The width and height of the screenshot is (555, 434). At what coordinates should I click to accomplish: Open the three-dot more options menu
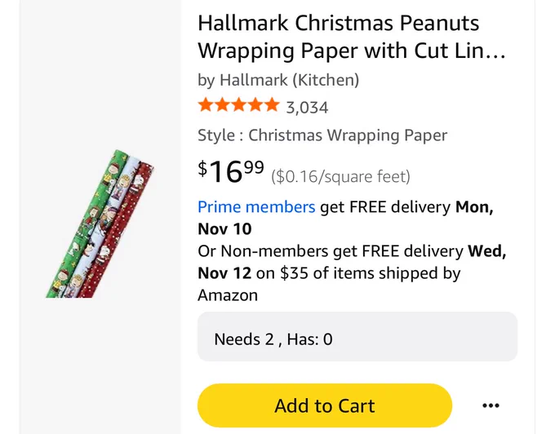point(491,405)
